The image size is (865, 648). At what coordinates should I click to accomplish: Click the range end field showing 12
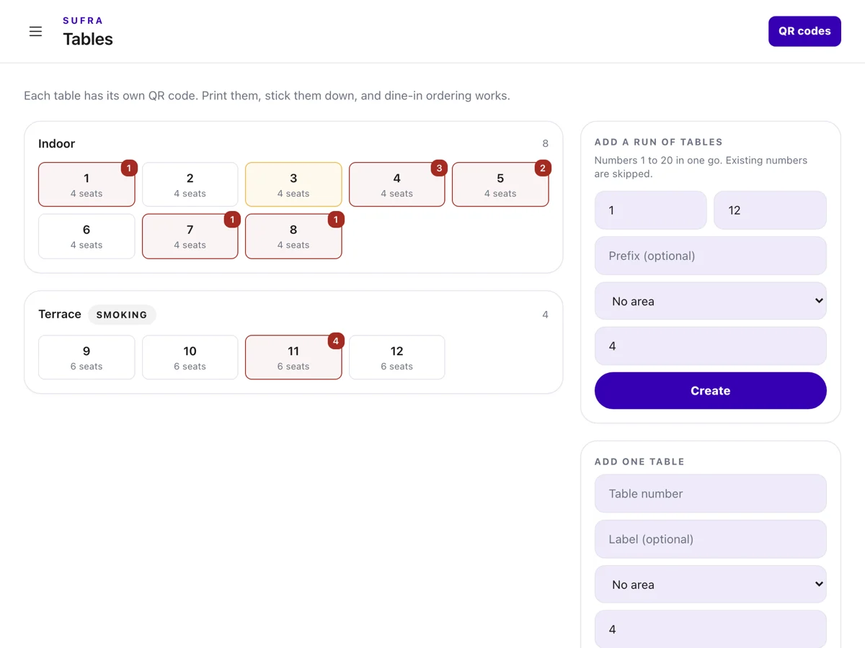[770, 210]
